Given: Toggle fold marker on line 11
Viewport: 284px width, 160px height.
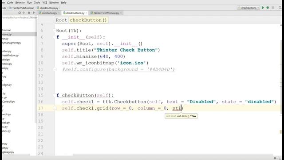Looking at the screenshot, I should [x=55, y=69].
